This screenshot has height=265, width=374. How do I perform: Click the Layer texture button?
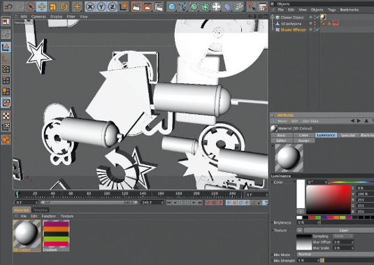click(x=339, y=231)
